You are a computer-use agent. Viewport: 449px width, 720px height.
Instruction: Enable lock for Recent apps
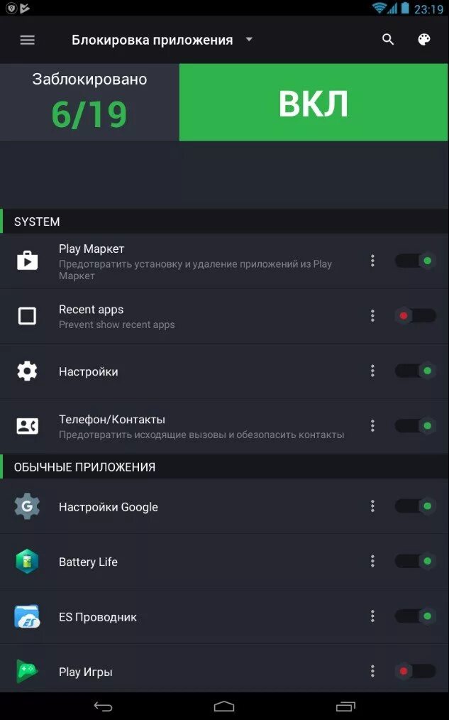point(415,316)
